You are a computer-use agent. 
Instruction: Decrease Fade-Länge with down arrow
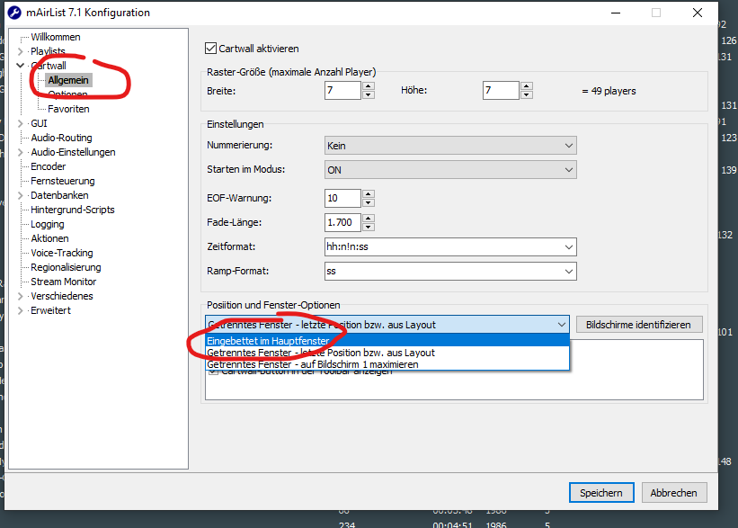pyautogui.click(x=369, y=227)
